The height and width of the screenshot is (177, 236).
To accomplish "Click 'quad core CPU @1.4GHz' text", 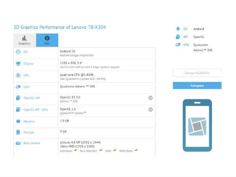I will tap(77, 75).
